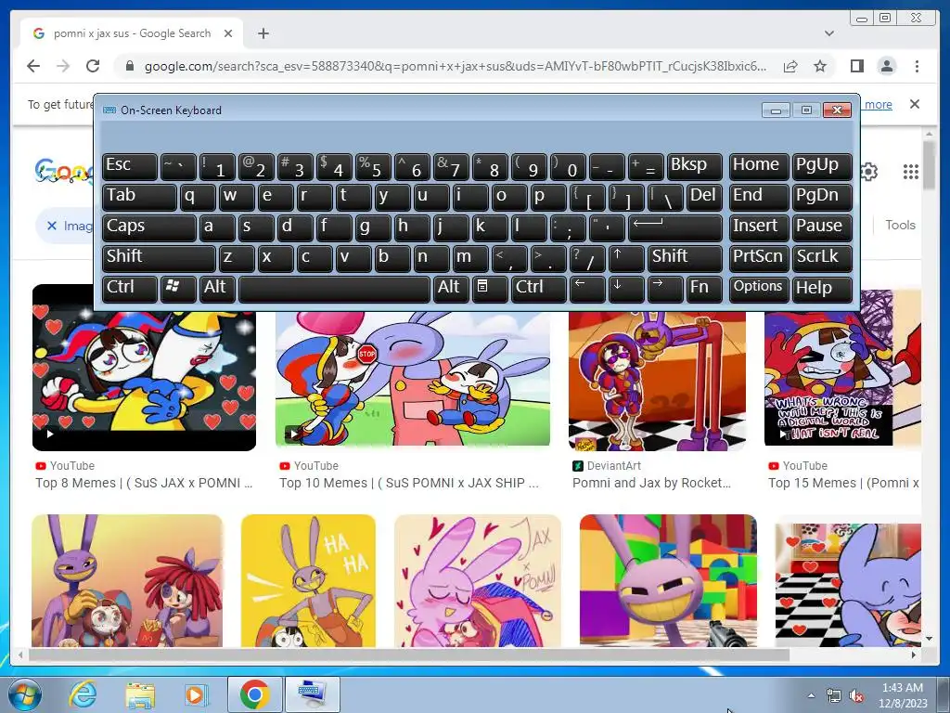This screenshot has height=713, width=950.
Task: Open a new tab with plus button
Action: (263, 33)
